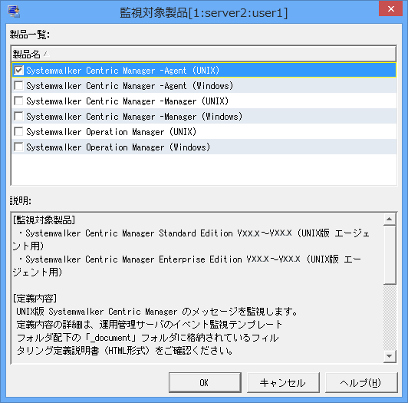Click description scrollbar down arrow

(390, 356)
